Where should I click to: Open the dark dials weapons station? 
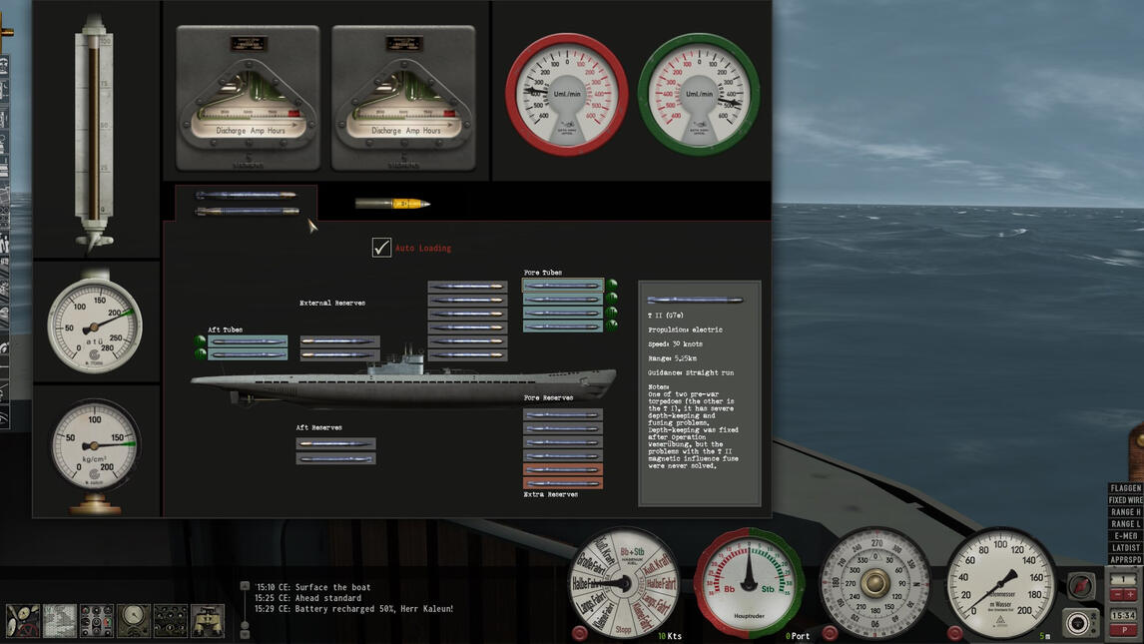tap(171, 619)
